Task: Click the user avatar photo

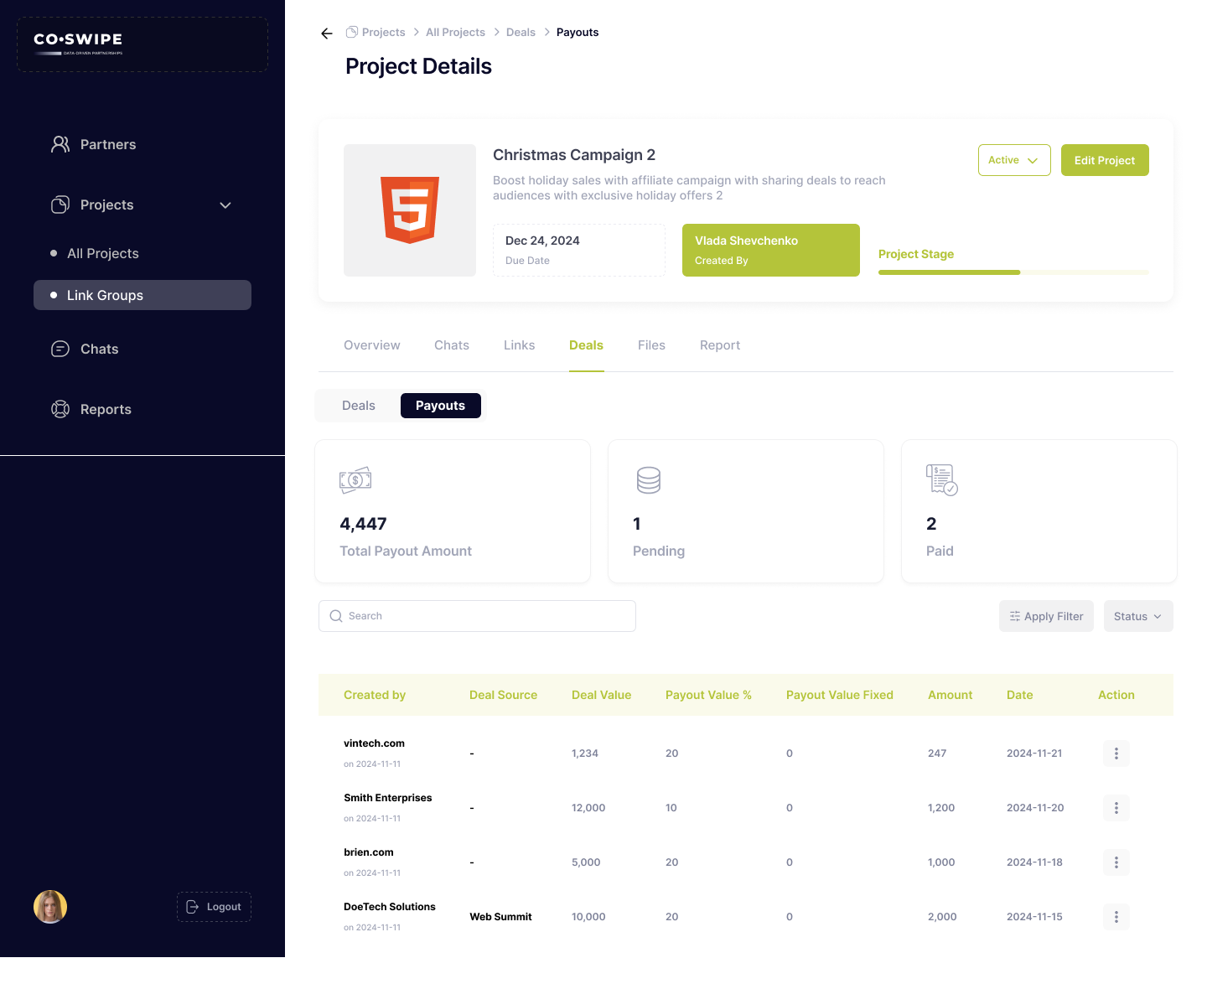Action: pos(50,907)
